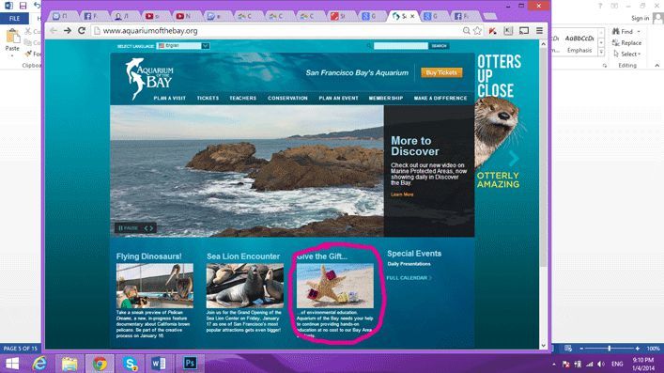Click the Word Save icon in quick access toolbar
664x373 pixels.
23,6
